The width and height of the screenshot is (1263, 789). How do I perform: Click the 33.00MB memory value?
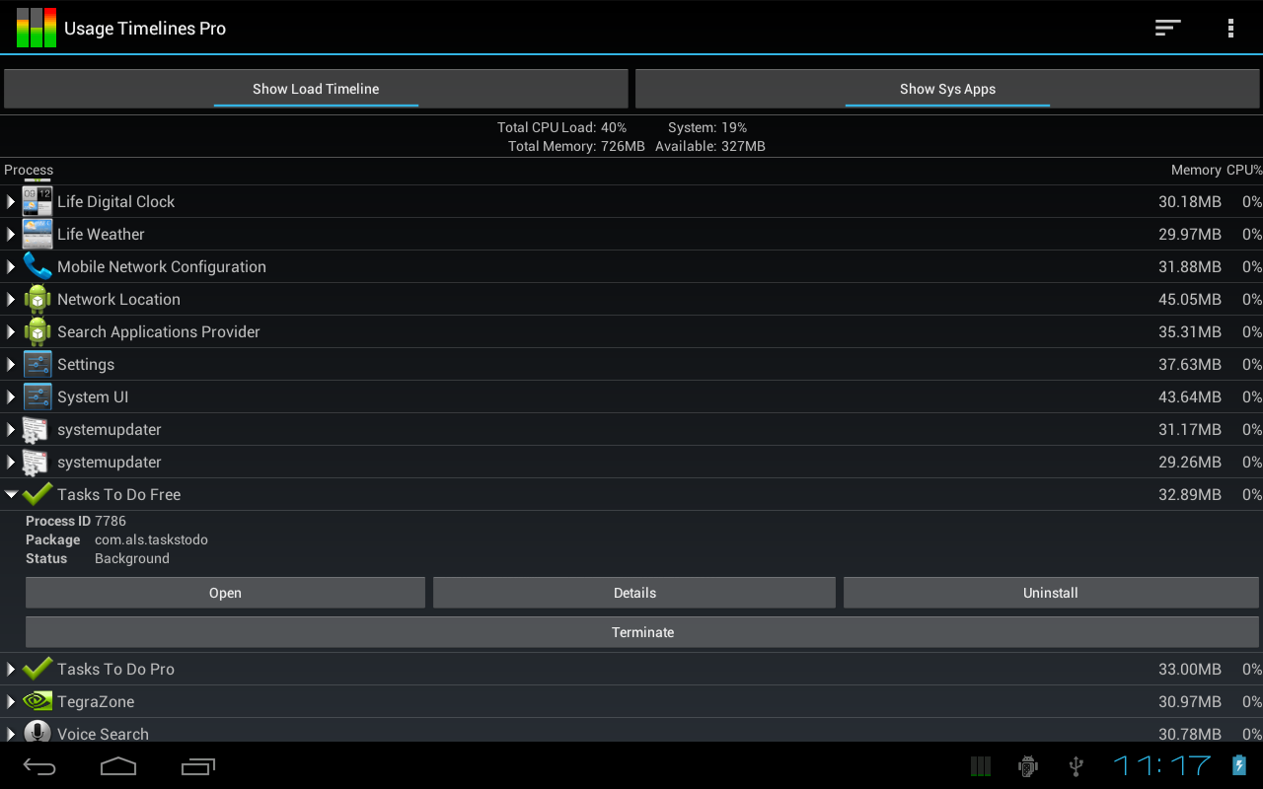point(1190,669)
